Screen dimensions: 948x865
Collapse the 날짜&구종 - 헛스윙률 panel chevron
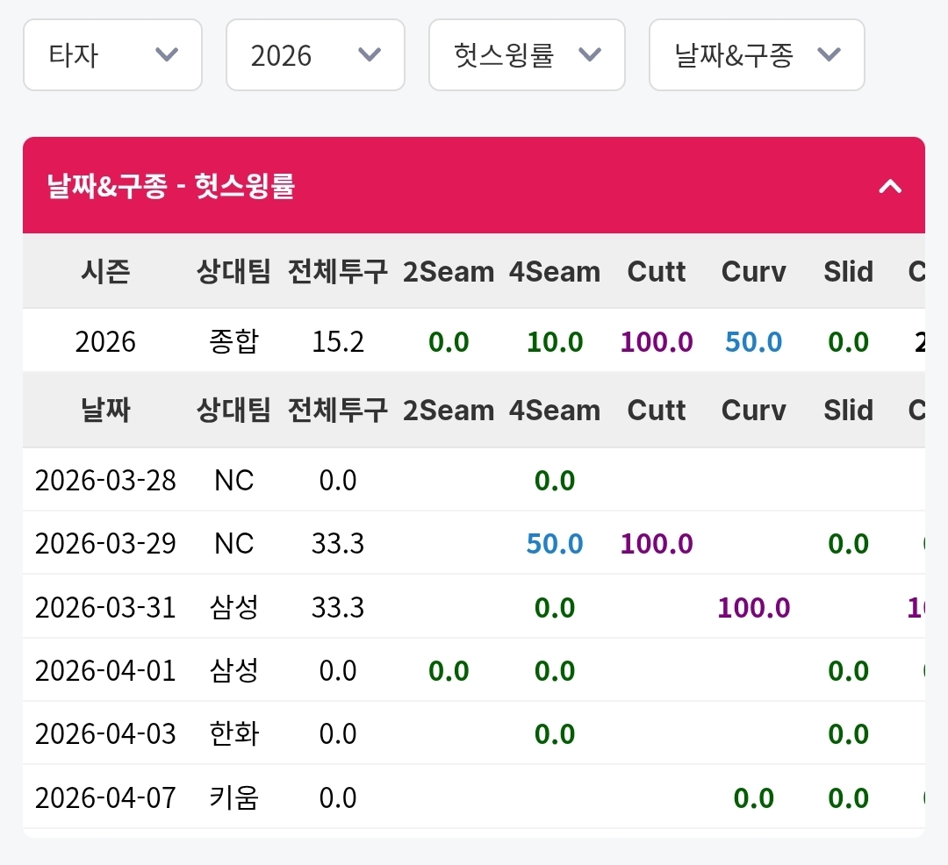890,186
